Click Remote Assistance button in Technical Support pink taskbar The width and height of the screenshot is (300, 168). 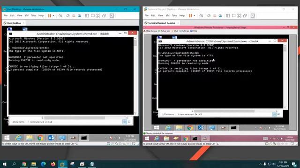coord(205,139)
